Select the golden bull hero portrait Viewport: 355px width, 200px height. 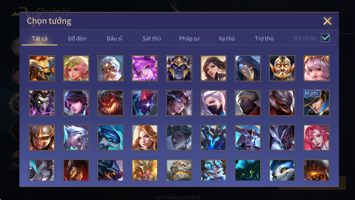42,68
